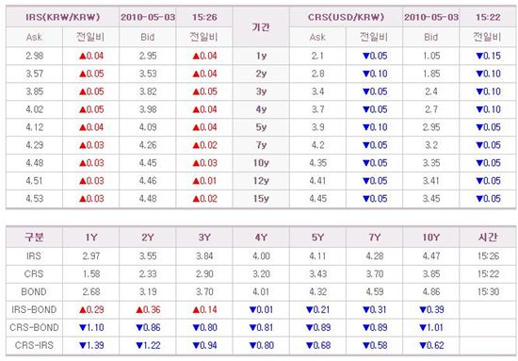Image resolution: width=518 pixels, height=361 pixels.
Task: Click CRS Ask value 4.41
Action: click(317, 181)
